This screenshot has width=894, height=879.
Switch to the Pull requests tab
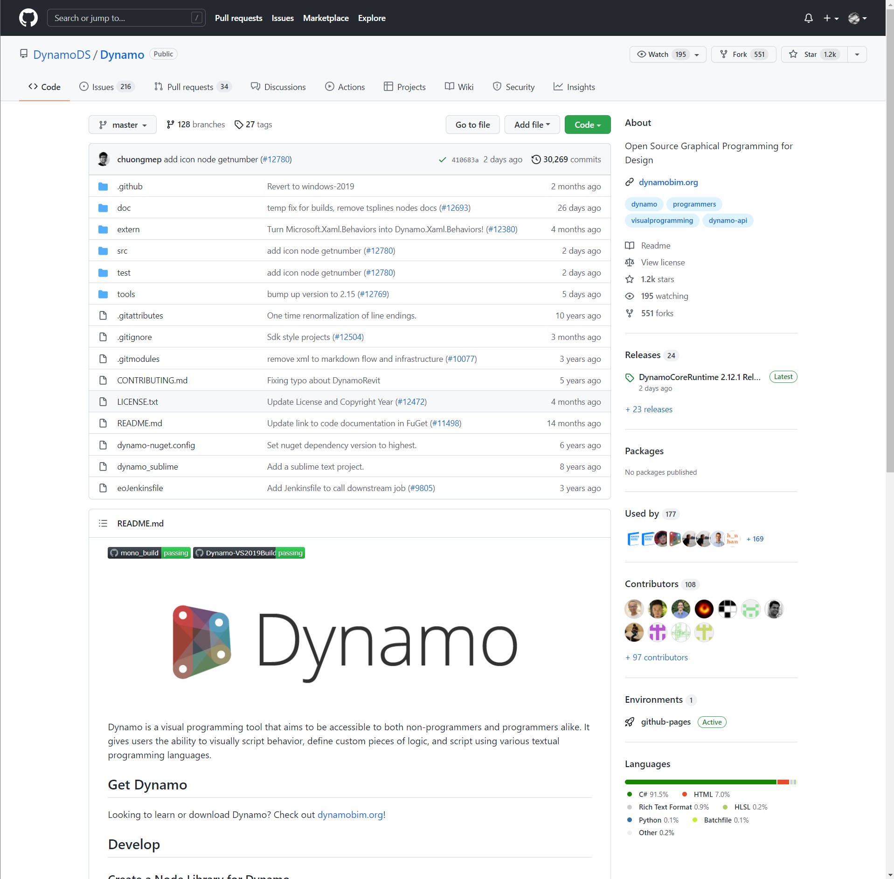(x=193, y=87)
